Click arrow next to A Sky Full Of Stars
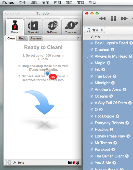The height and width of the screenshot is (170, 133). click(x=130, y=103)
